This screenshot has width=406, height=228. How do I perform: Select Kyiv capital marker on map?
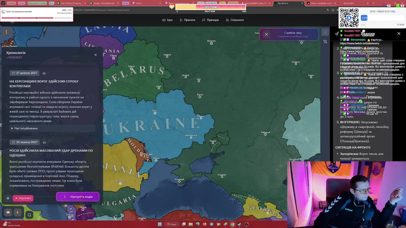click(x=155, y=113)
